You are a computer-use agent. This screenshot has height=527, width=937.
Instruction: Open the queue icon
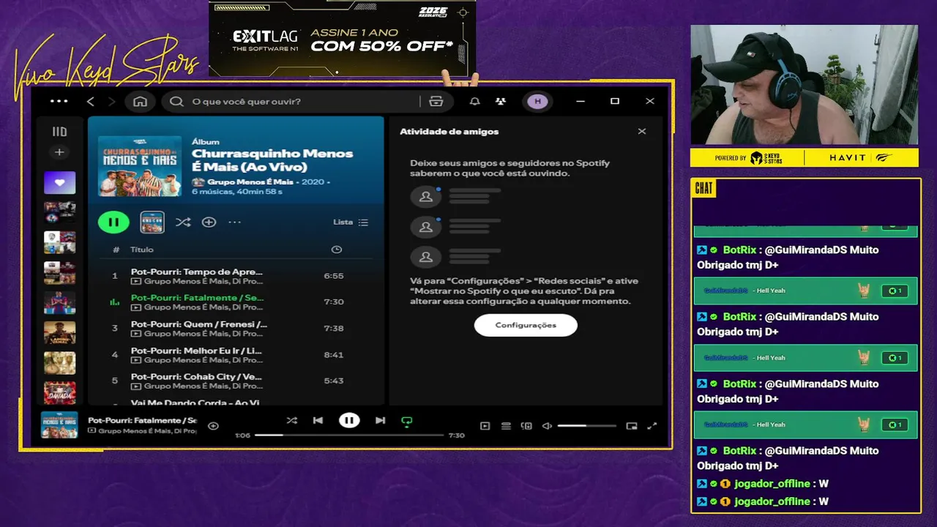coord(506,426)
